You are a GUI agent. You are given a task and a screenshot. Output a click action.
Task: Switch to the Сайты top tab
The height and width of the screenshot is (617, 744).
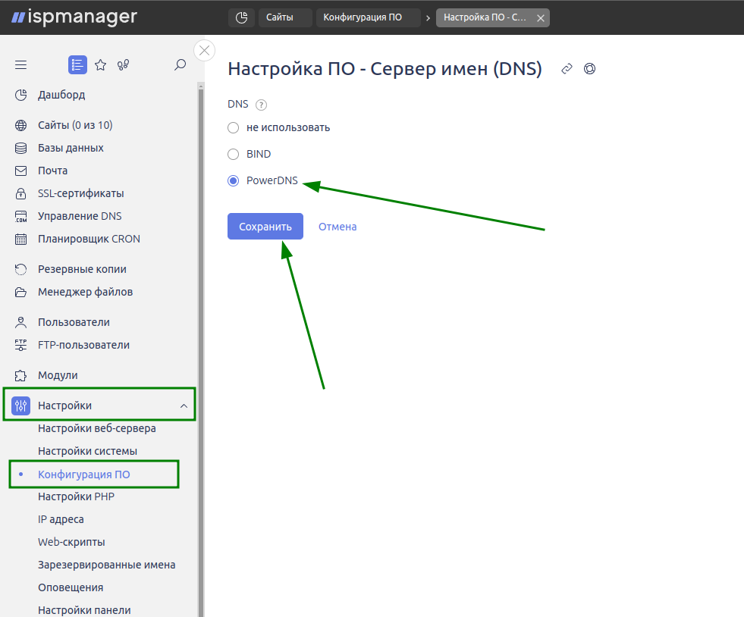click(x=285, y=17)
